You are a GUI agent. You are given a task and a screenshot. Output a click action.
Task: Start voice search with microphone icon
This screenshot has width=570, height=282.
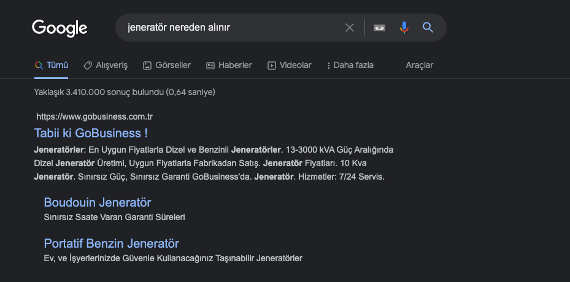pos(404,28)
